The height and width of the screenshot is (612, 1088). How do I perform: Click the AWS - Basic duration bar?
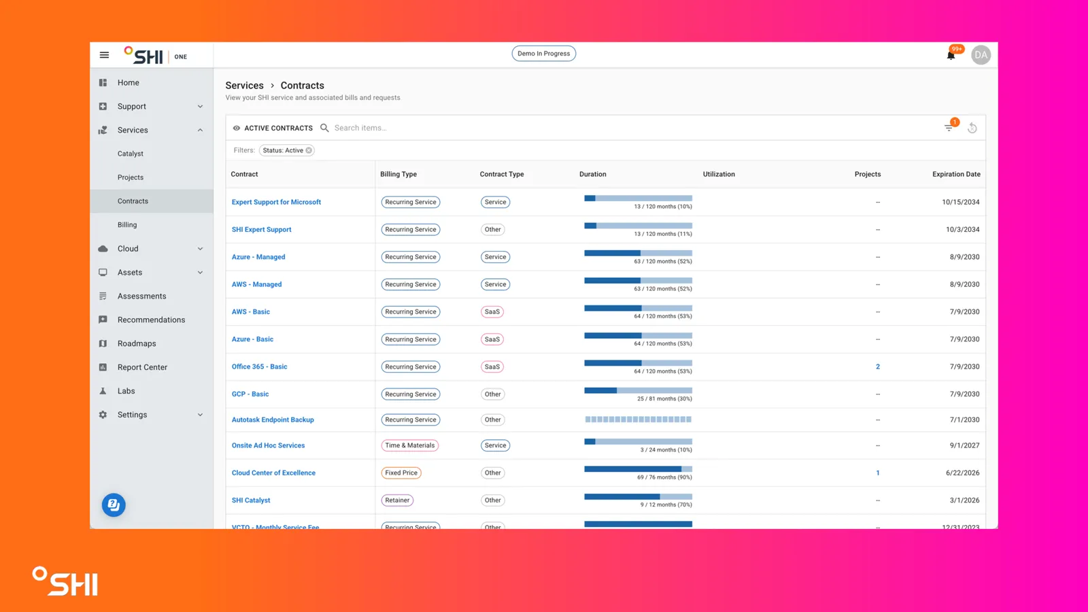638,308
